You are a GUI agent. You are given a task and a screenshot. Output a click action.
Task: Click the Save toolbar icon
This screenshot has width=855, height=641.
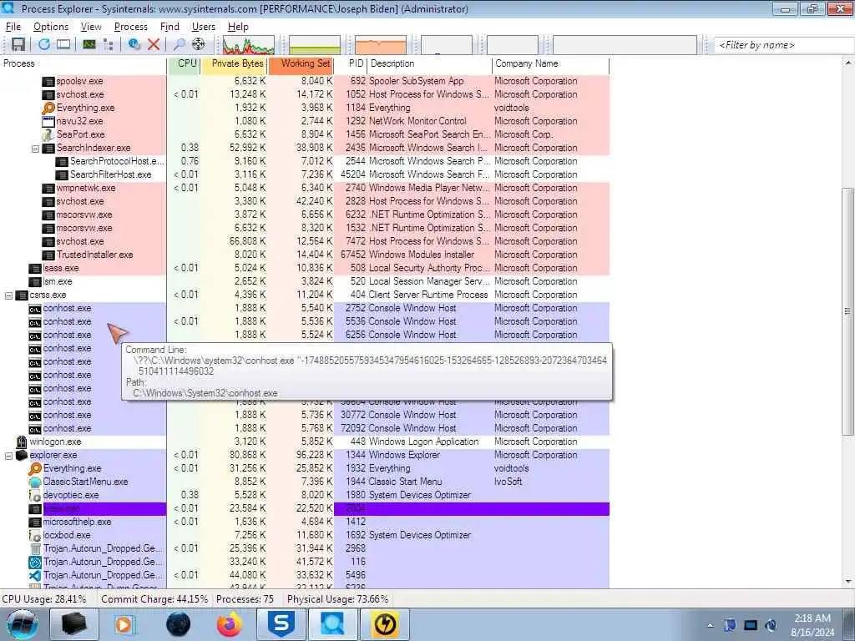18,45
